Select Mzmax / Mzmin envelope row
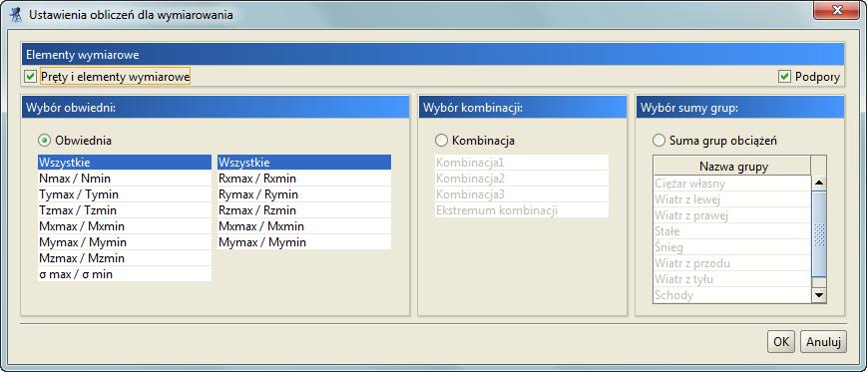867x372 pixels. click(125, 258)
